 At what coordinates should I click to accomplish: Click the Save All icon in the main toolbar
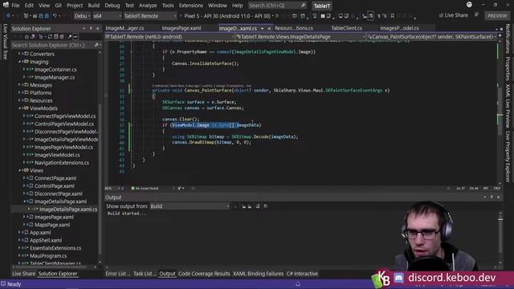pos(47,16)
